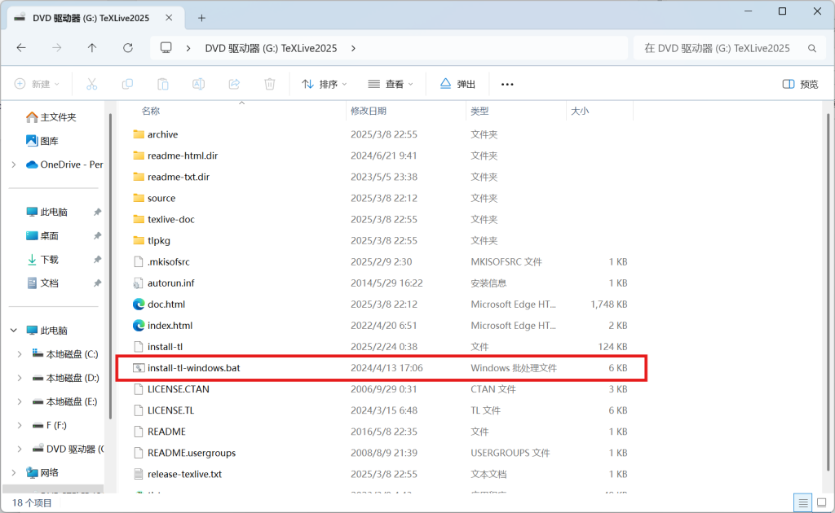835x513 pixels.
Task: Click DVD 驱动器 (G:) TeXLive2025 breadcrumb
Action: 271,48
